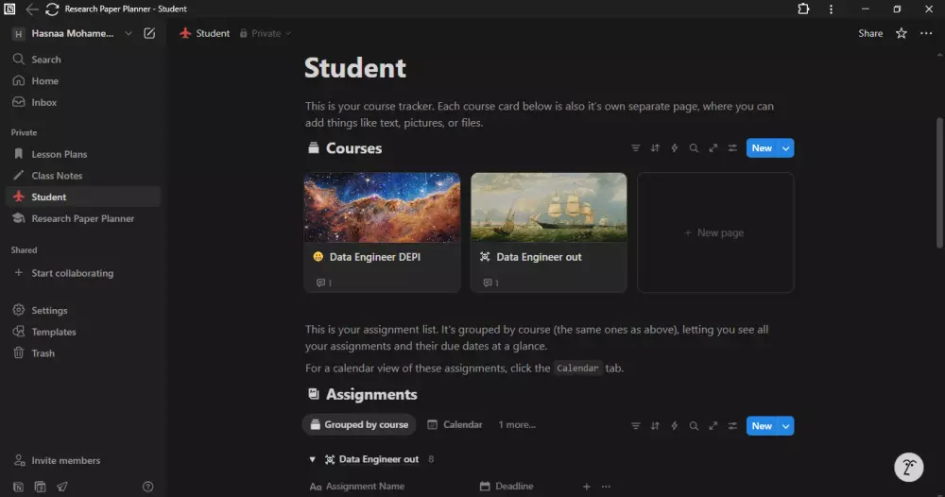Image resolution: width=945 pixels, height=497 pixels.
Task: Go to Home in the sidebar
Action: [82, 80]
